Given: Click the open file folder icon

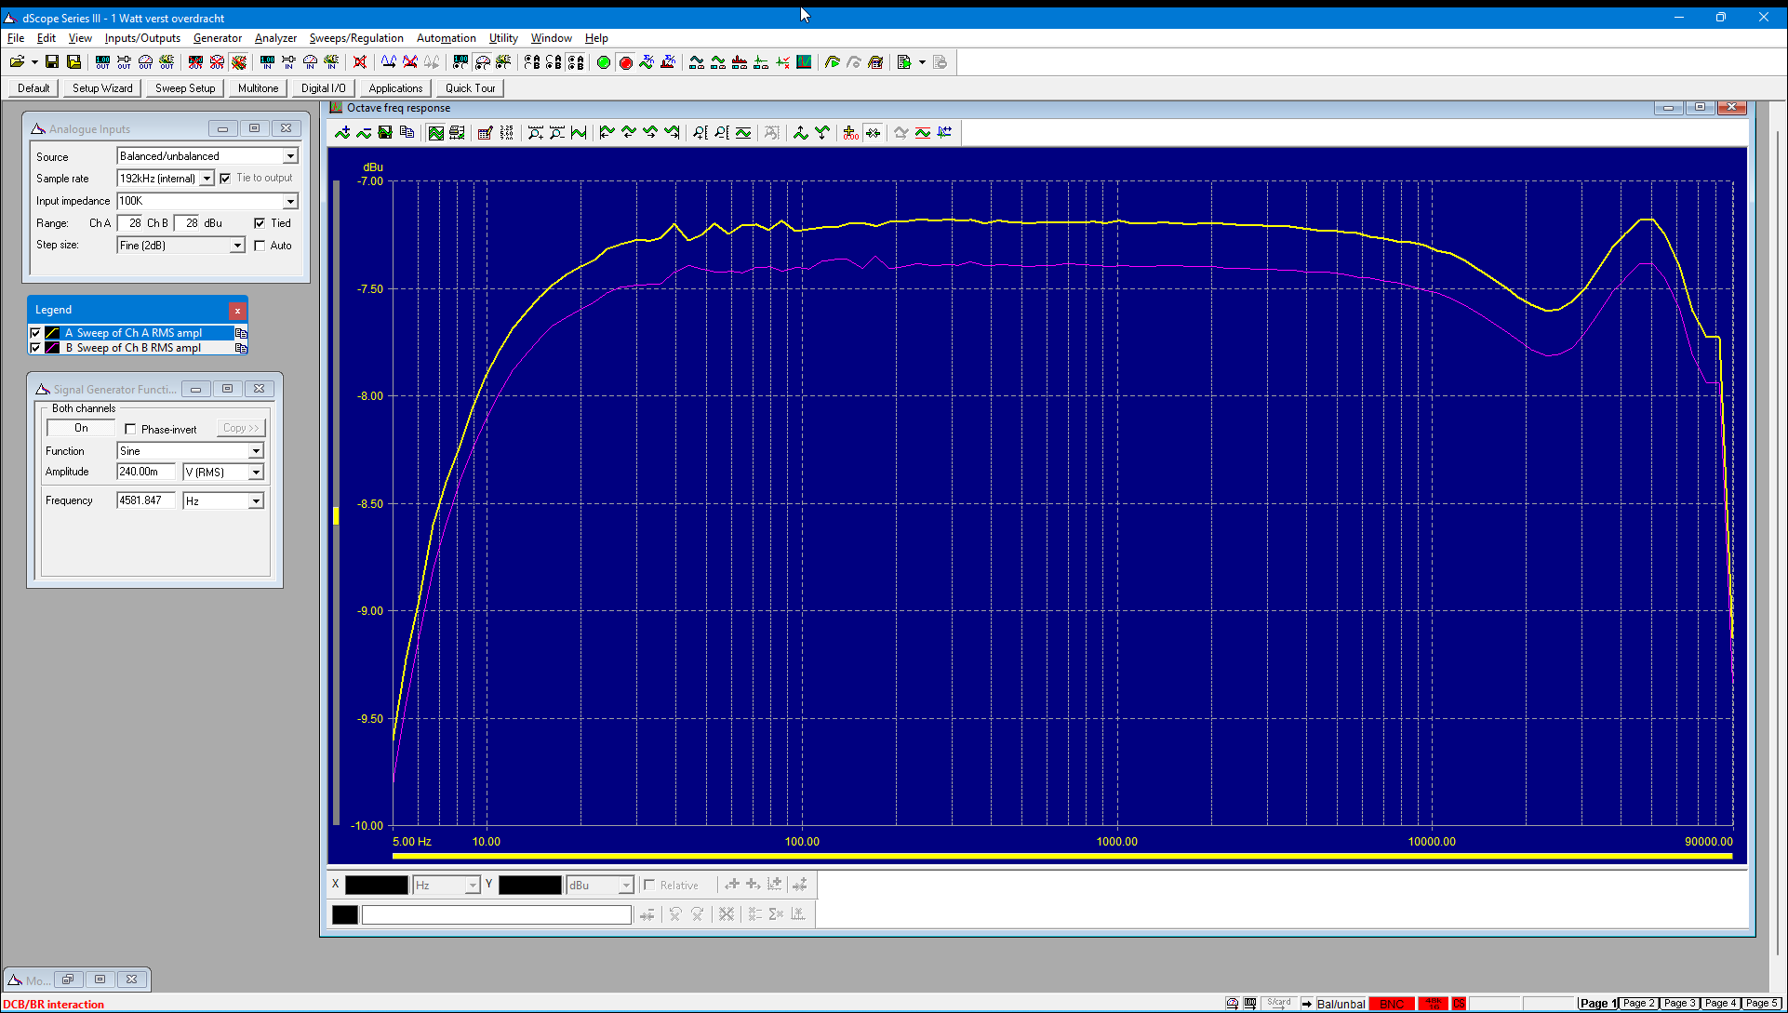Looking at the screenshot, I should [17, 62].
